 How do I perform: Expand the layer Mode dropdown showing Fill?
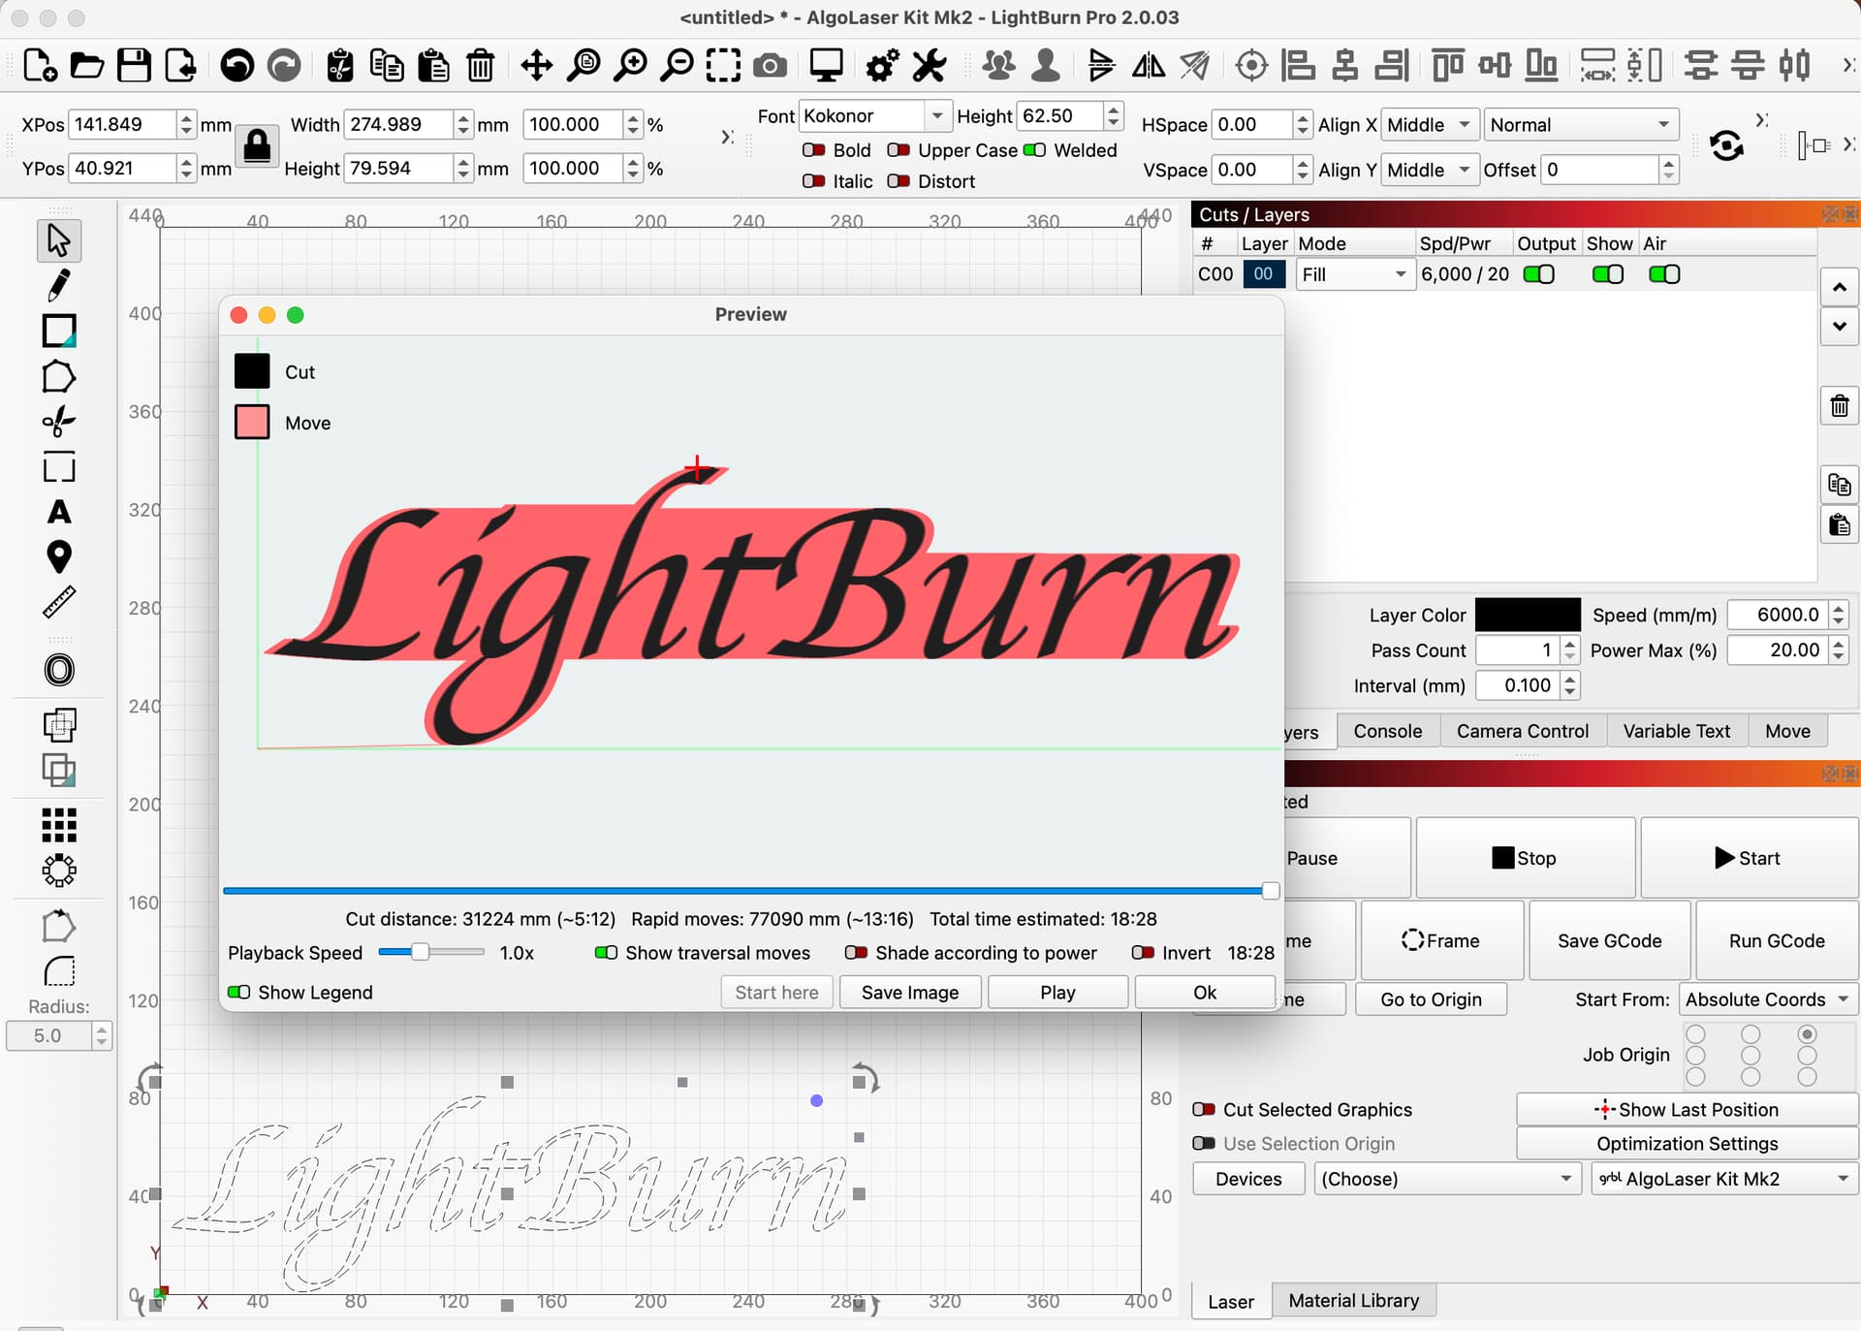point(1353,274)
